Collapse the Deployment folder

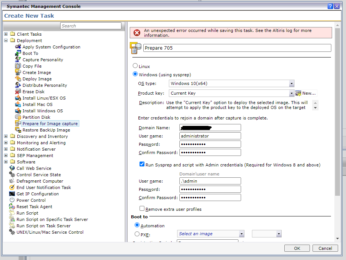click(6, 41)
